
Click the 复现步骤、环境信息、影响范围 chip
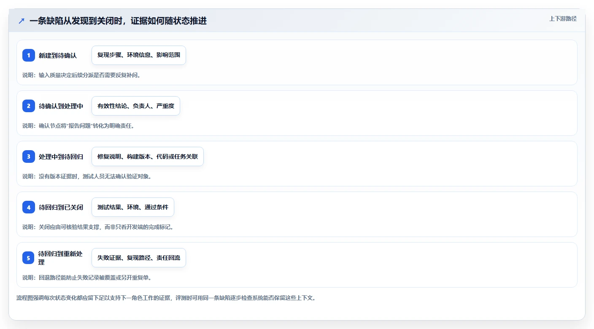pyautogui.click(x=139, y=55)
